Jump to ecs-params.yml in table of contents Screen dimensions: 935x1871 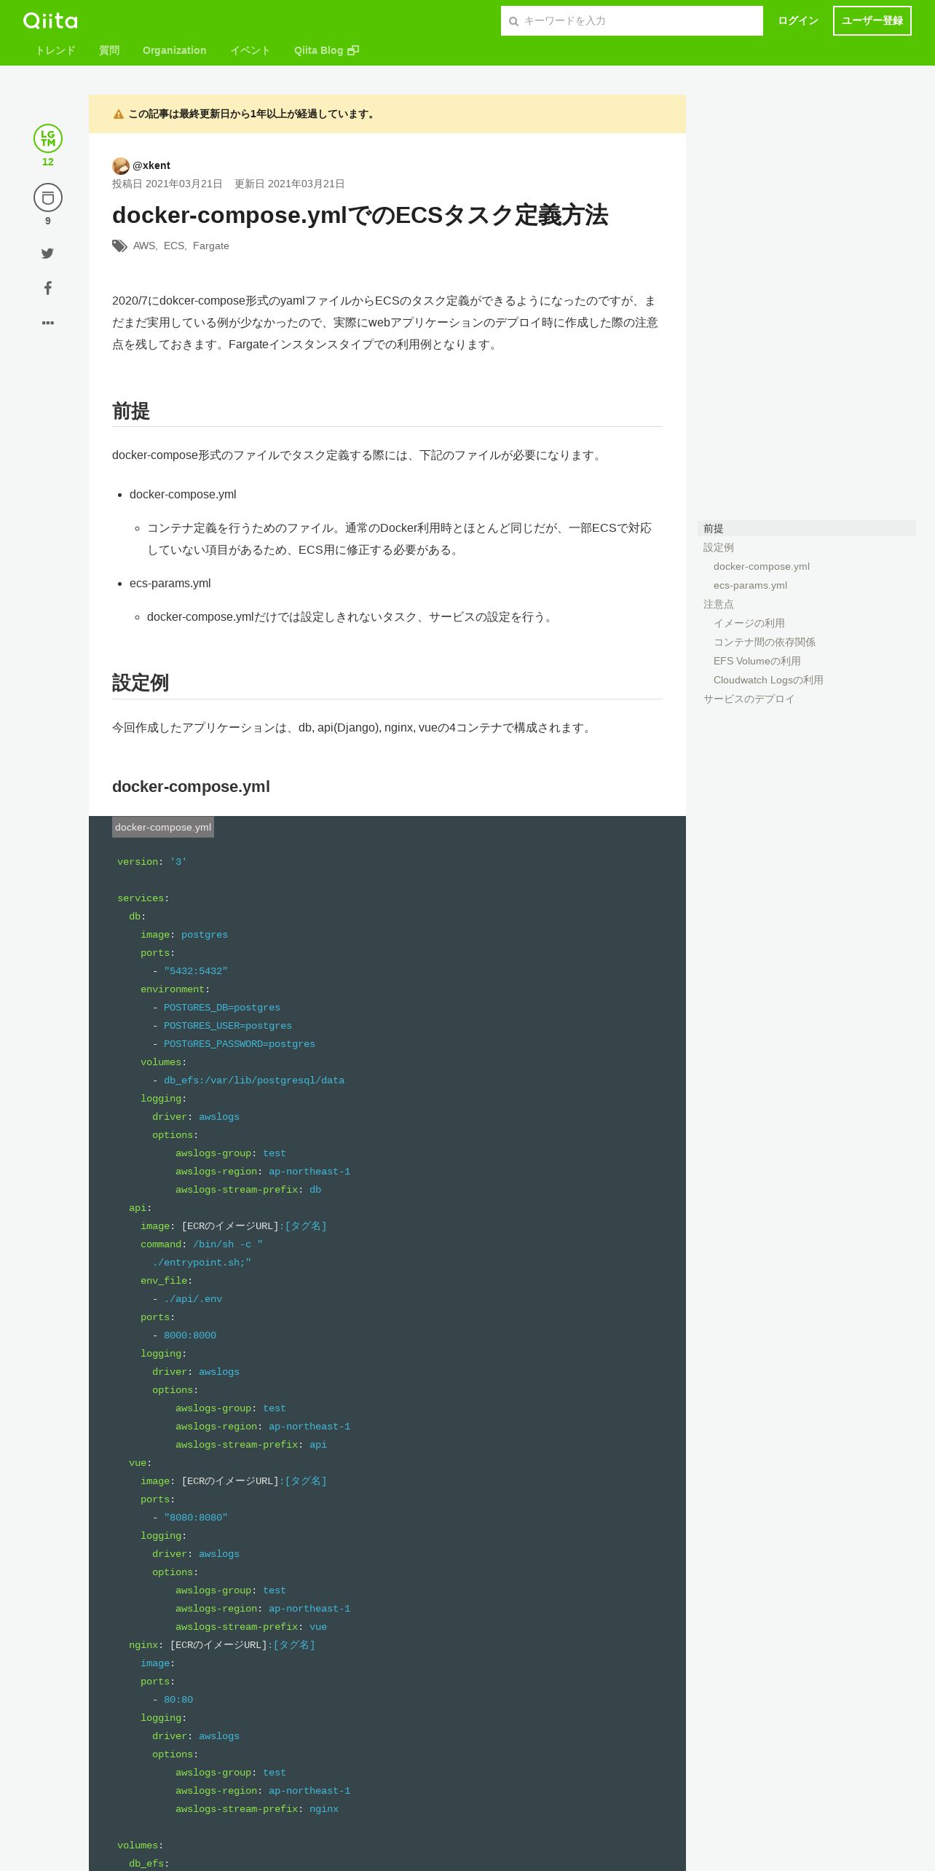[750, 585]
